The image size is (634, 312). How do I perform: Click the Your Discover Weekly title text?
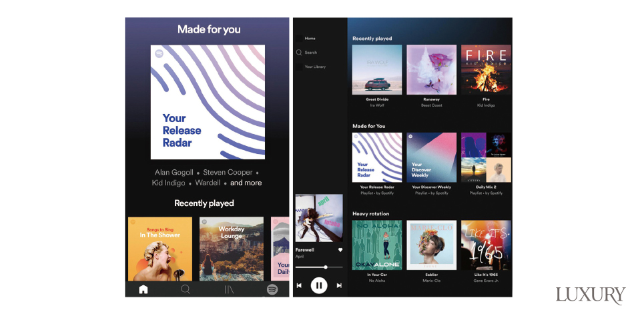click(x=431, y=187)
